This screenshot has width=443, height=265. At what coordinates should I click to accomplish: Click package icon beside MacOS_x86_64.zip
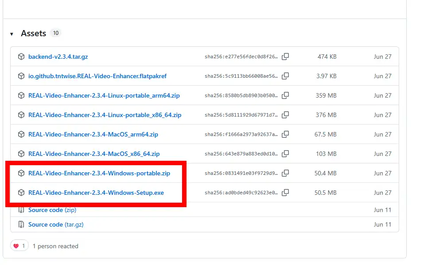point(21,154)
